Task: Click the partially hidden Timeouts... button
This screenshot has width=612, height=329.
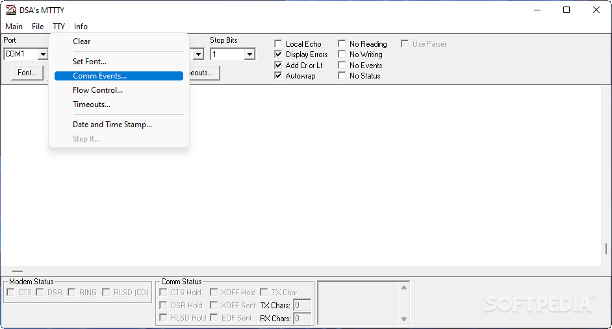Action: [204, 73]
